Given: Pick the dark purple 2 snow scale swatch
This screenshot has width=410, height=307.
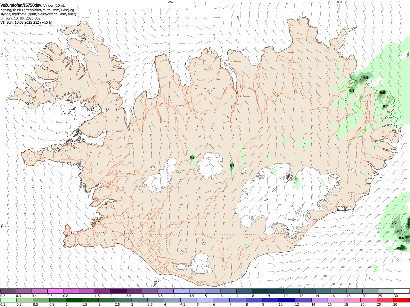Looking at the screenshot, I should (x=118, y=291).
